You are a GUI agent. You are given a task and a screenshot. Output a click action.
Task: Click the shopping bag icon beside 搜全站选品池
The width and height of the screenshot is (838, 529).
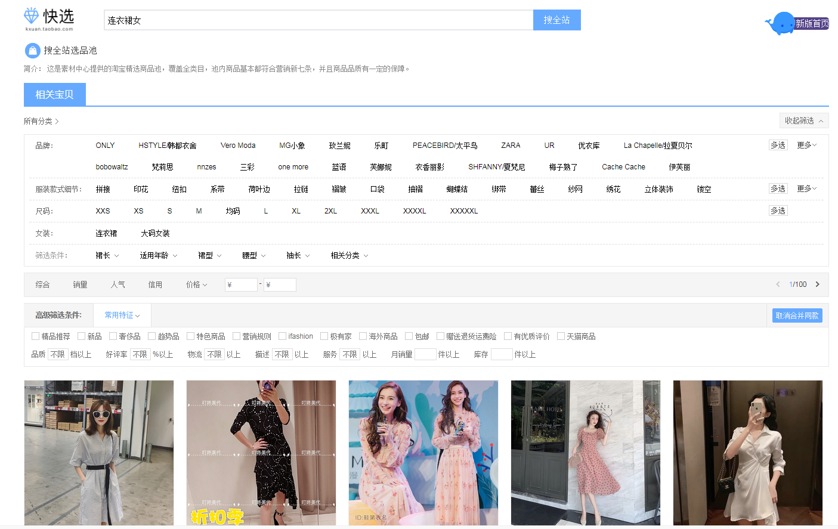click(x=32, y=51)
